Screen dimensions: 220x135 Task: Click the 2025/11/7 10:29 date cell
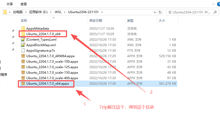click(102, 34)
